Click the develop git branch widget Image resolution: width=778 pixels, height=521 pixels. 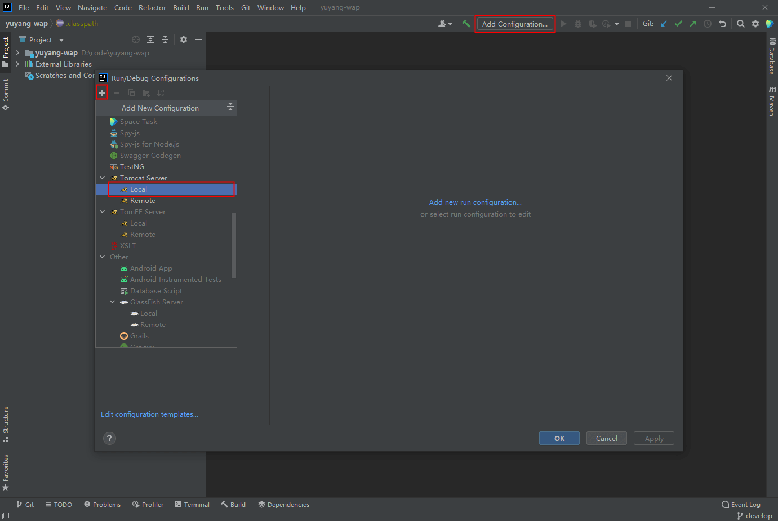pos(754,515)
